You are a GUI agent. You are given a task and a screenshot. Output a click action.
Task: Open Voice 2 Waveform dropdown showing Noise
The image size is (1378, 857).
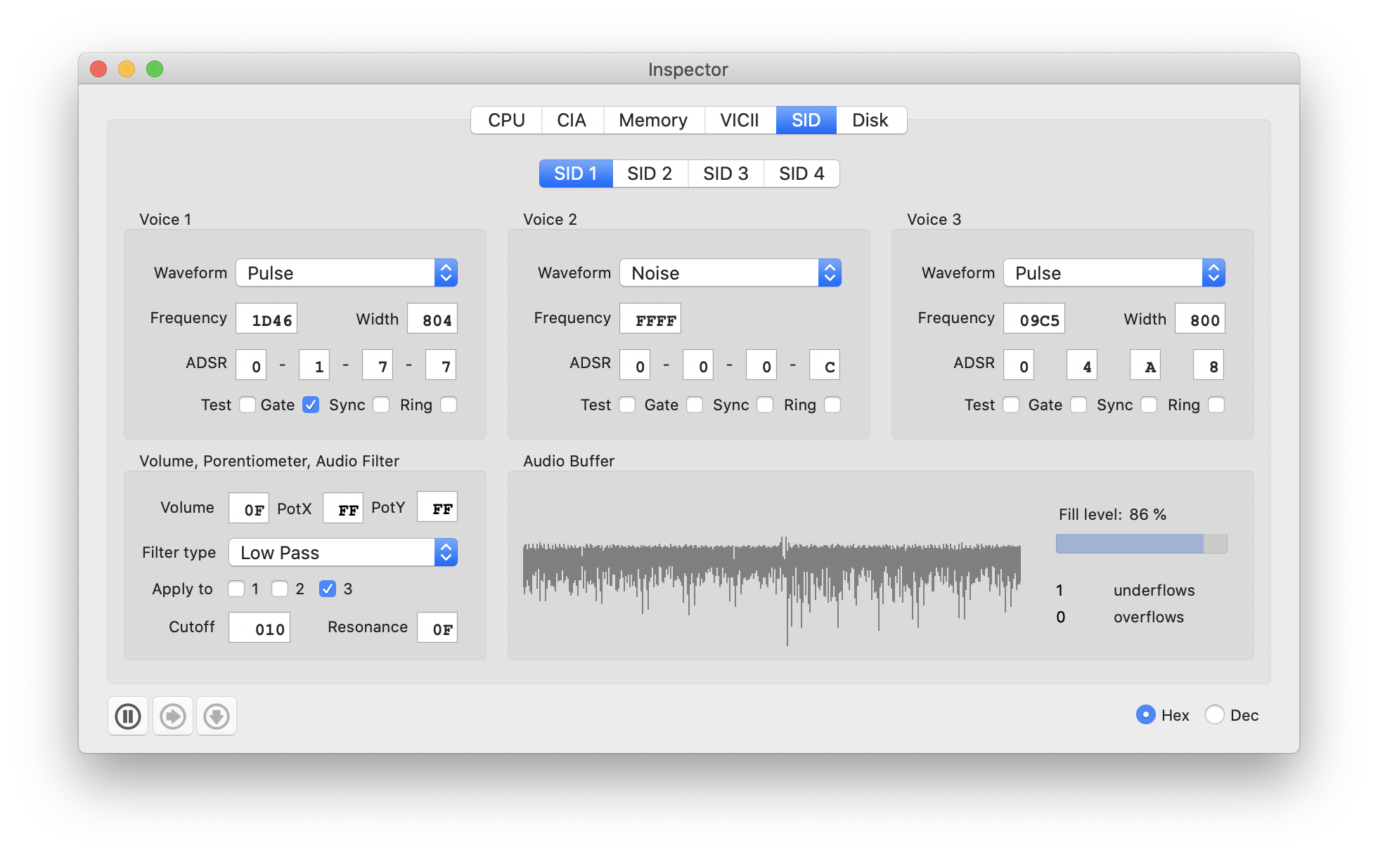coord(730,273)
